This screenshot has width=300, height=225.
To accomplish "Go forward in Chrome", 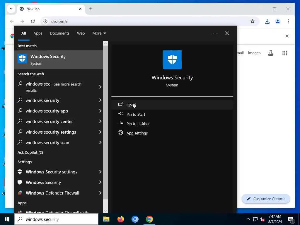I will click(x=22, y=21).
